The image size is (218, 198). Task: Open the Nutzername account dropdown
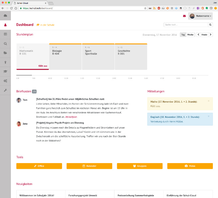point(200,16)
